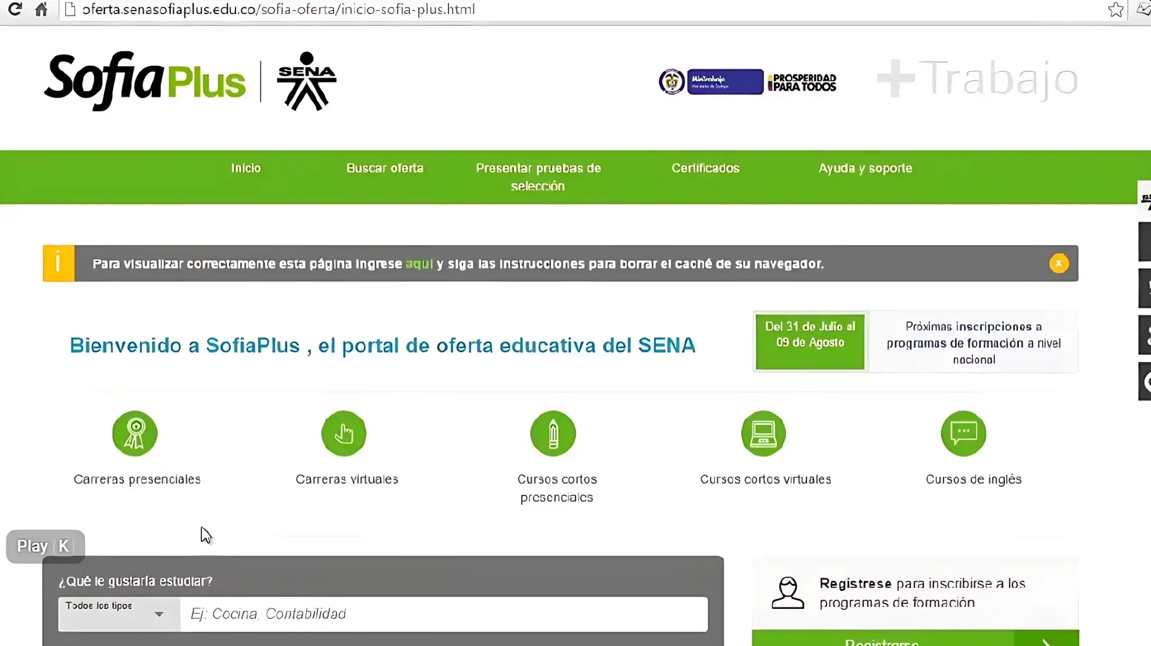1151x646 pixels.
Task: Click the Play K button
Action: click(x=44, y=546)
